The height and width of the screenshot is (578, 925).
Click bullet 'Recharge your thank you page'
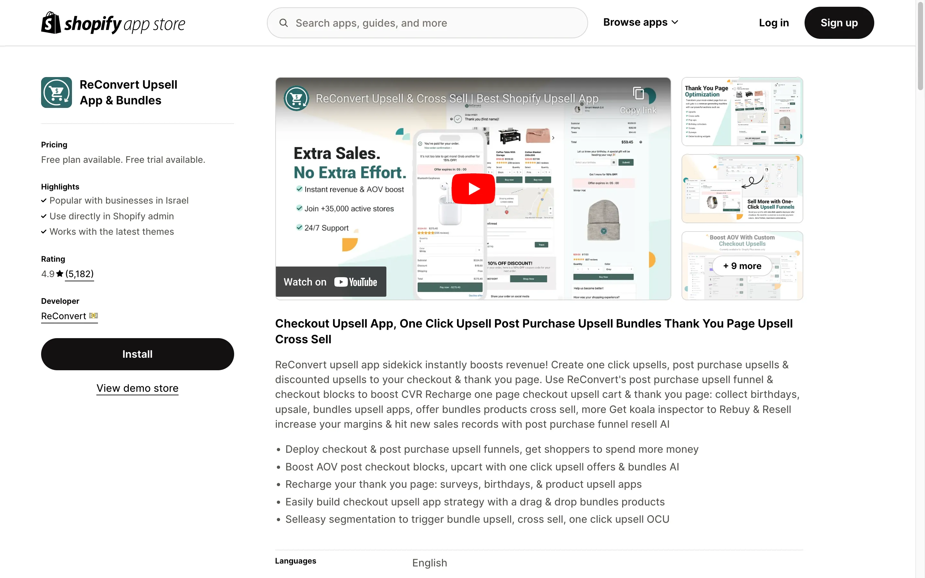coord(463,484)
